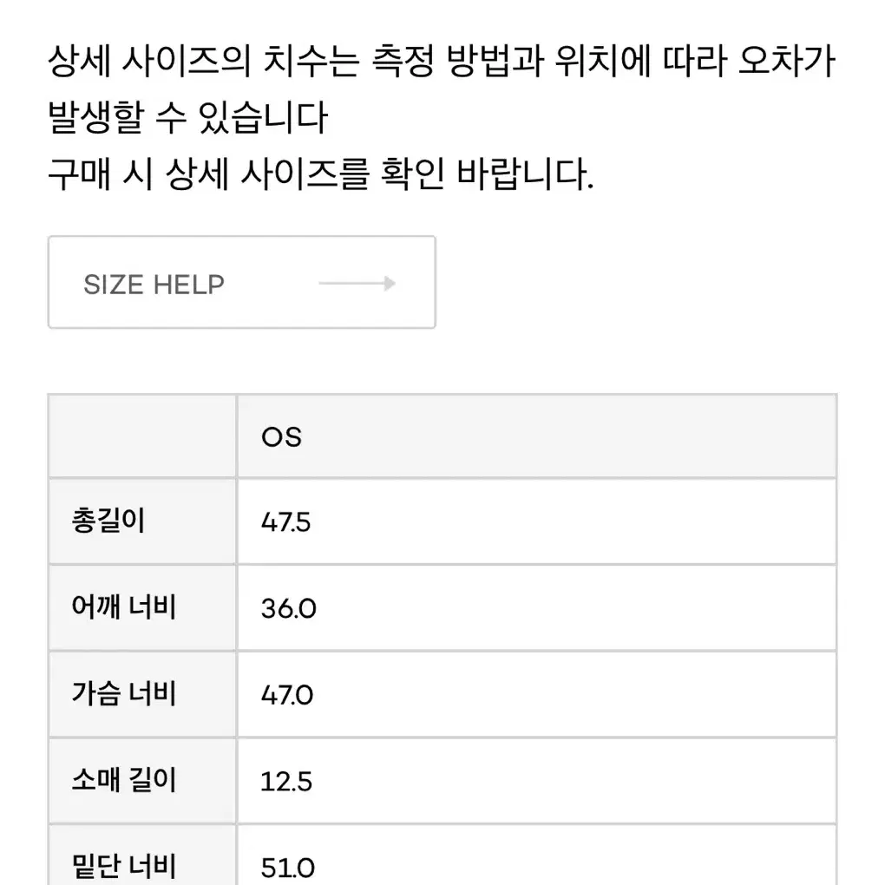Click the empty top-left table header cell
Viewport: 885px width, 885px height.
click(x=142, y=436)
